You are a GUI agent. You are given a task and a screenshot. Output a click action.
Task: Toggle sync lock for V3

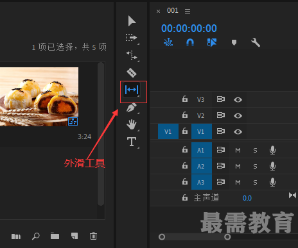(221, 99)
